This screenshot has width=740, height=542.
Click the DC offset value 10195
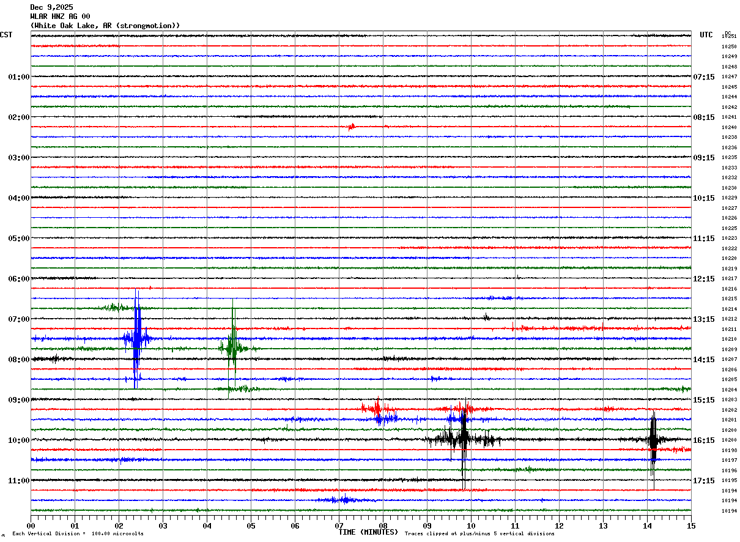point(729,481)
